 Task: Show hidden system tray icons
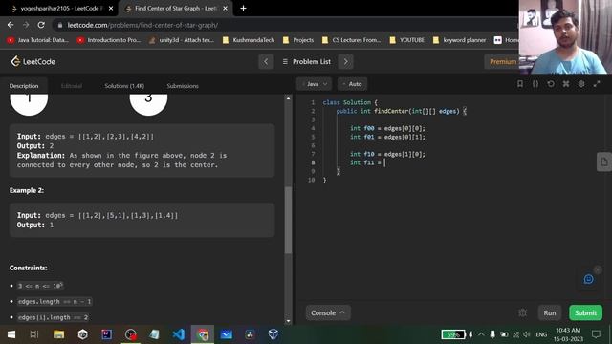(x=481, y=334)
